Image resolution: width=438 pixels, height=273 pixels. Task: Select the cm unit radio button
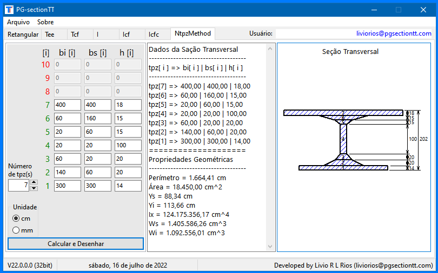pyautogui.click(x=16, y=219)
